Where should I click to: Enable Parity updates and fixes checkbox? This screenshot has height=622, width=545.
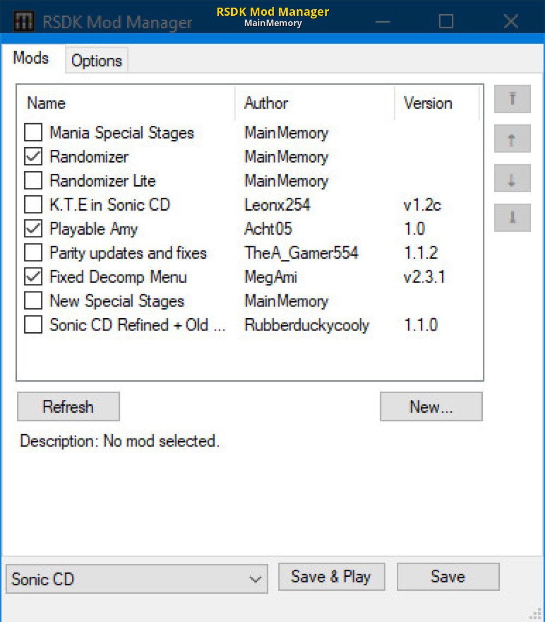point(33,253)
